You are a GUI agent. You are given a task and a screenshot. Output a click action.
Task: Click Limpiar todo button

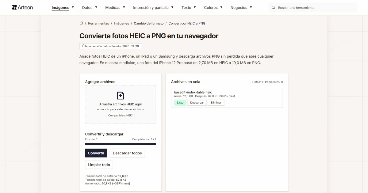pos(99,165)
